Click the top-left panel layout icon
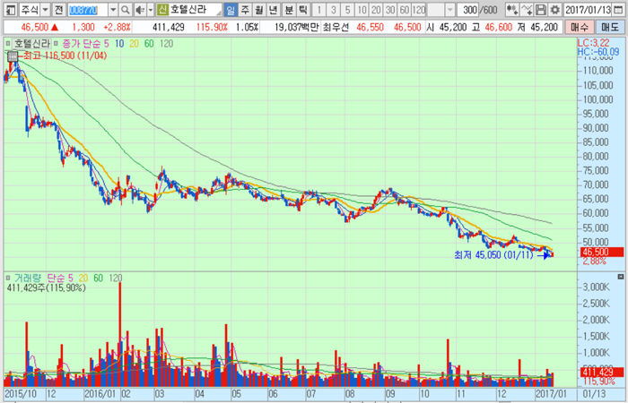 point(9,10)
